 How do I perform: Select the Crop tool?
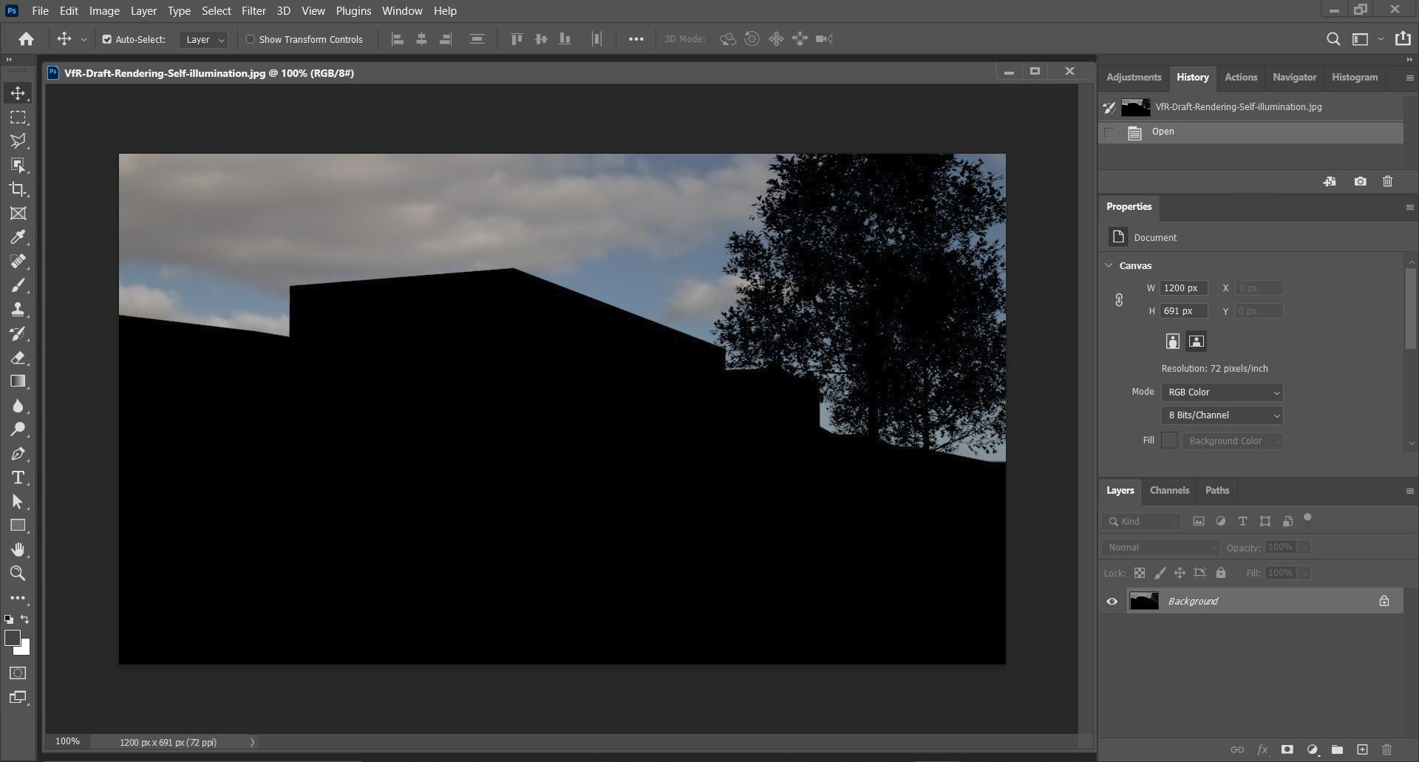(x=18, y=190)
